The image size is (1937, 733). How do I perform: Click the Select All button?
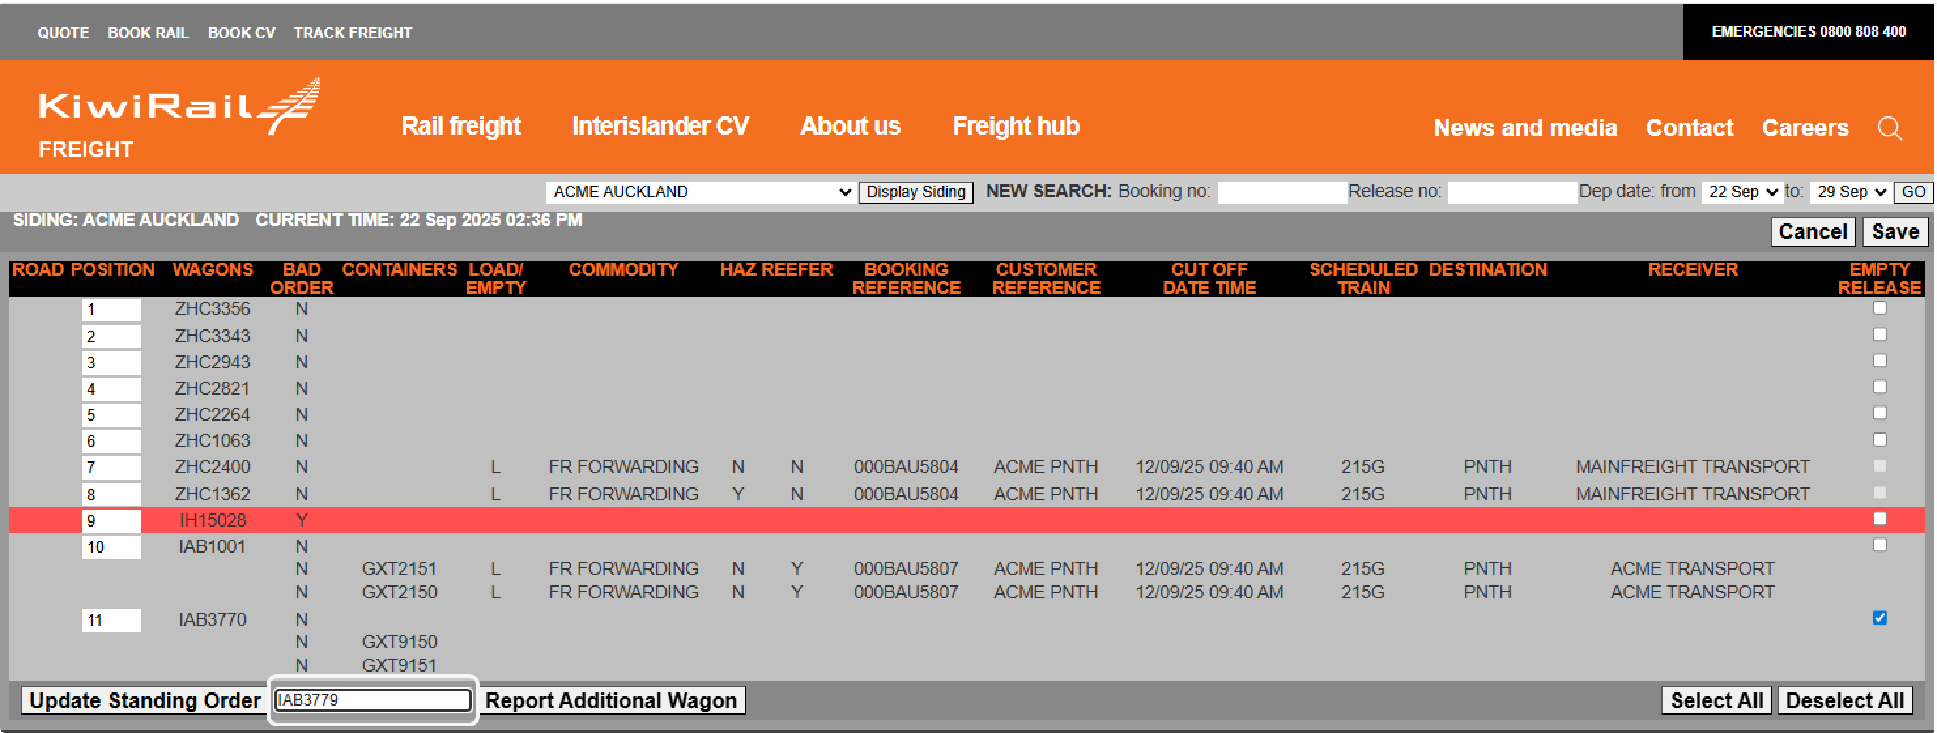[1716, 701]
